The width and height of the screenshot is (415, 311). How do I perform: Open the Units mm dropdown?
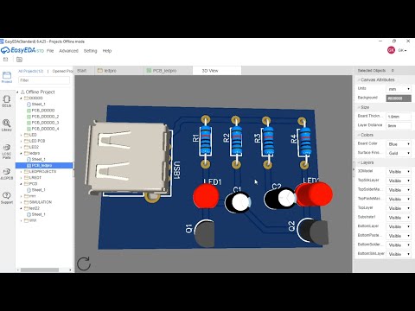pos(399,89)
